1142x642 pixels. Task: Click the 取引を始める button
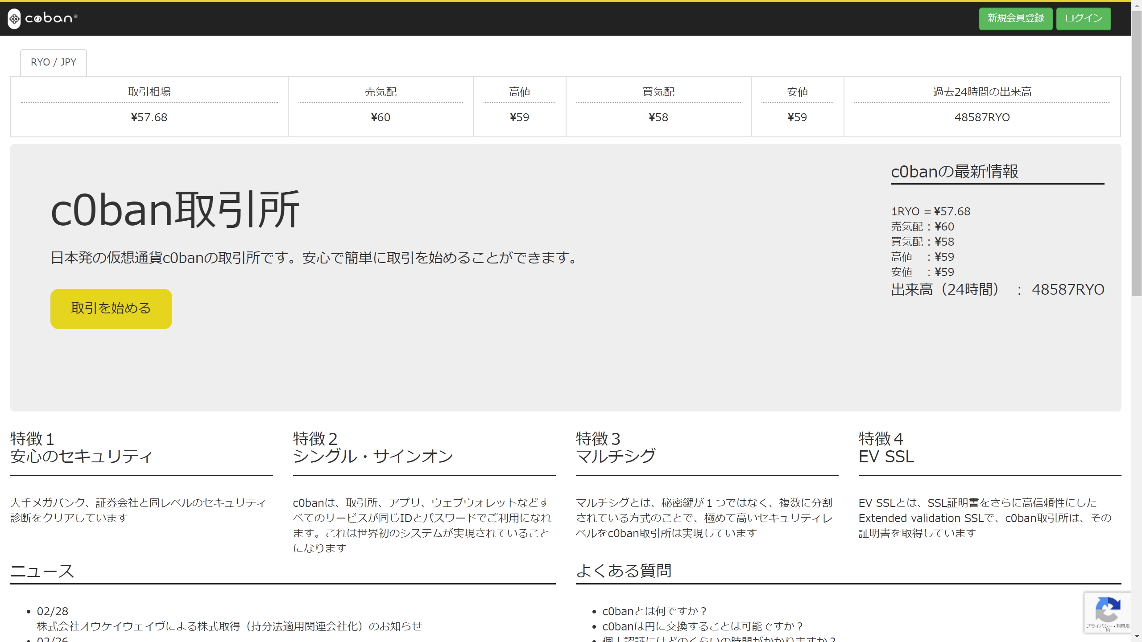pyautogui.click(x=111, y=309)
